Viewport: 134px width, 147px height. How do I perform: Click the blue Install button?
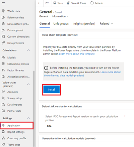tap(52, 90)
